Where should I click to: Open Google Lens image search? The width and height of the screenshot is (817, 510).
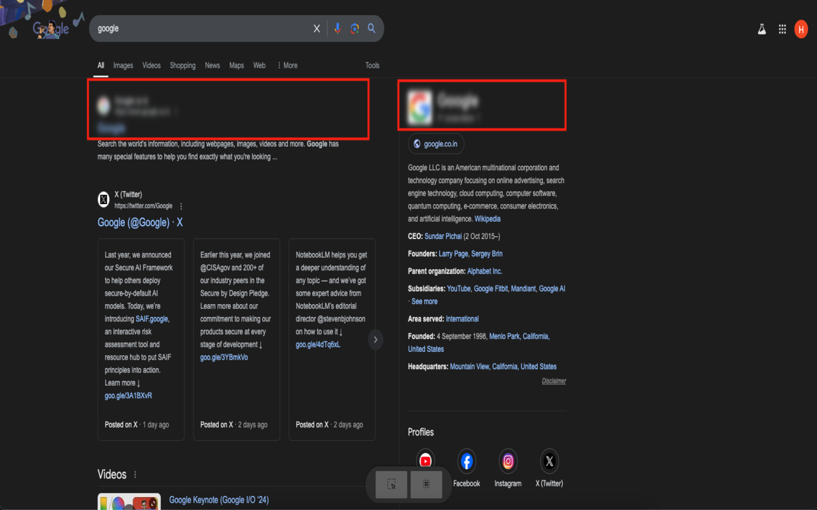[354, 28]
